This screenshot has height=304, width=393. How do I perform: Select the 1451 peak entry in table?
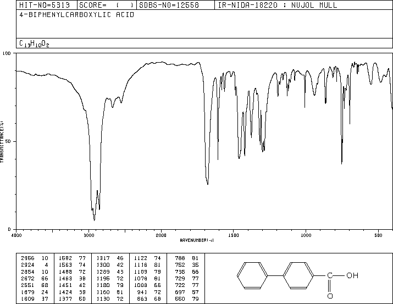tap(72, 285)
